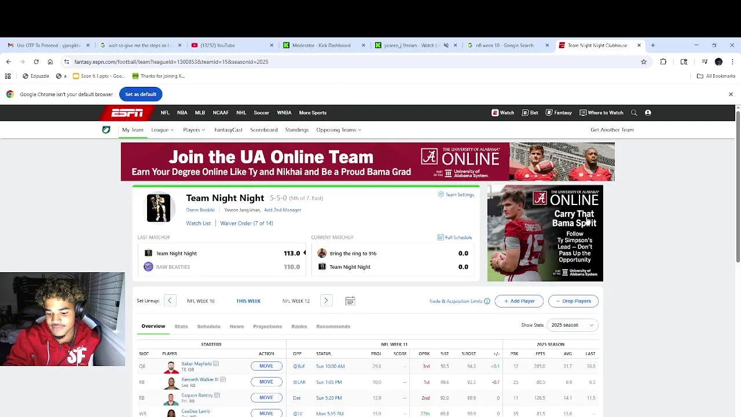Select NFL WEEK 12 lineup
Screen dimensions: 741x417
[296, 301]
